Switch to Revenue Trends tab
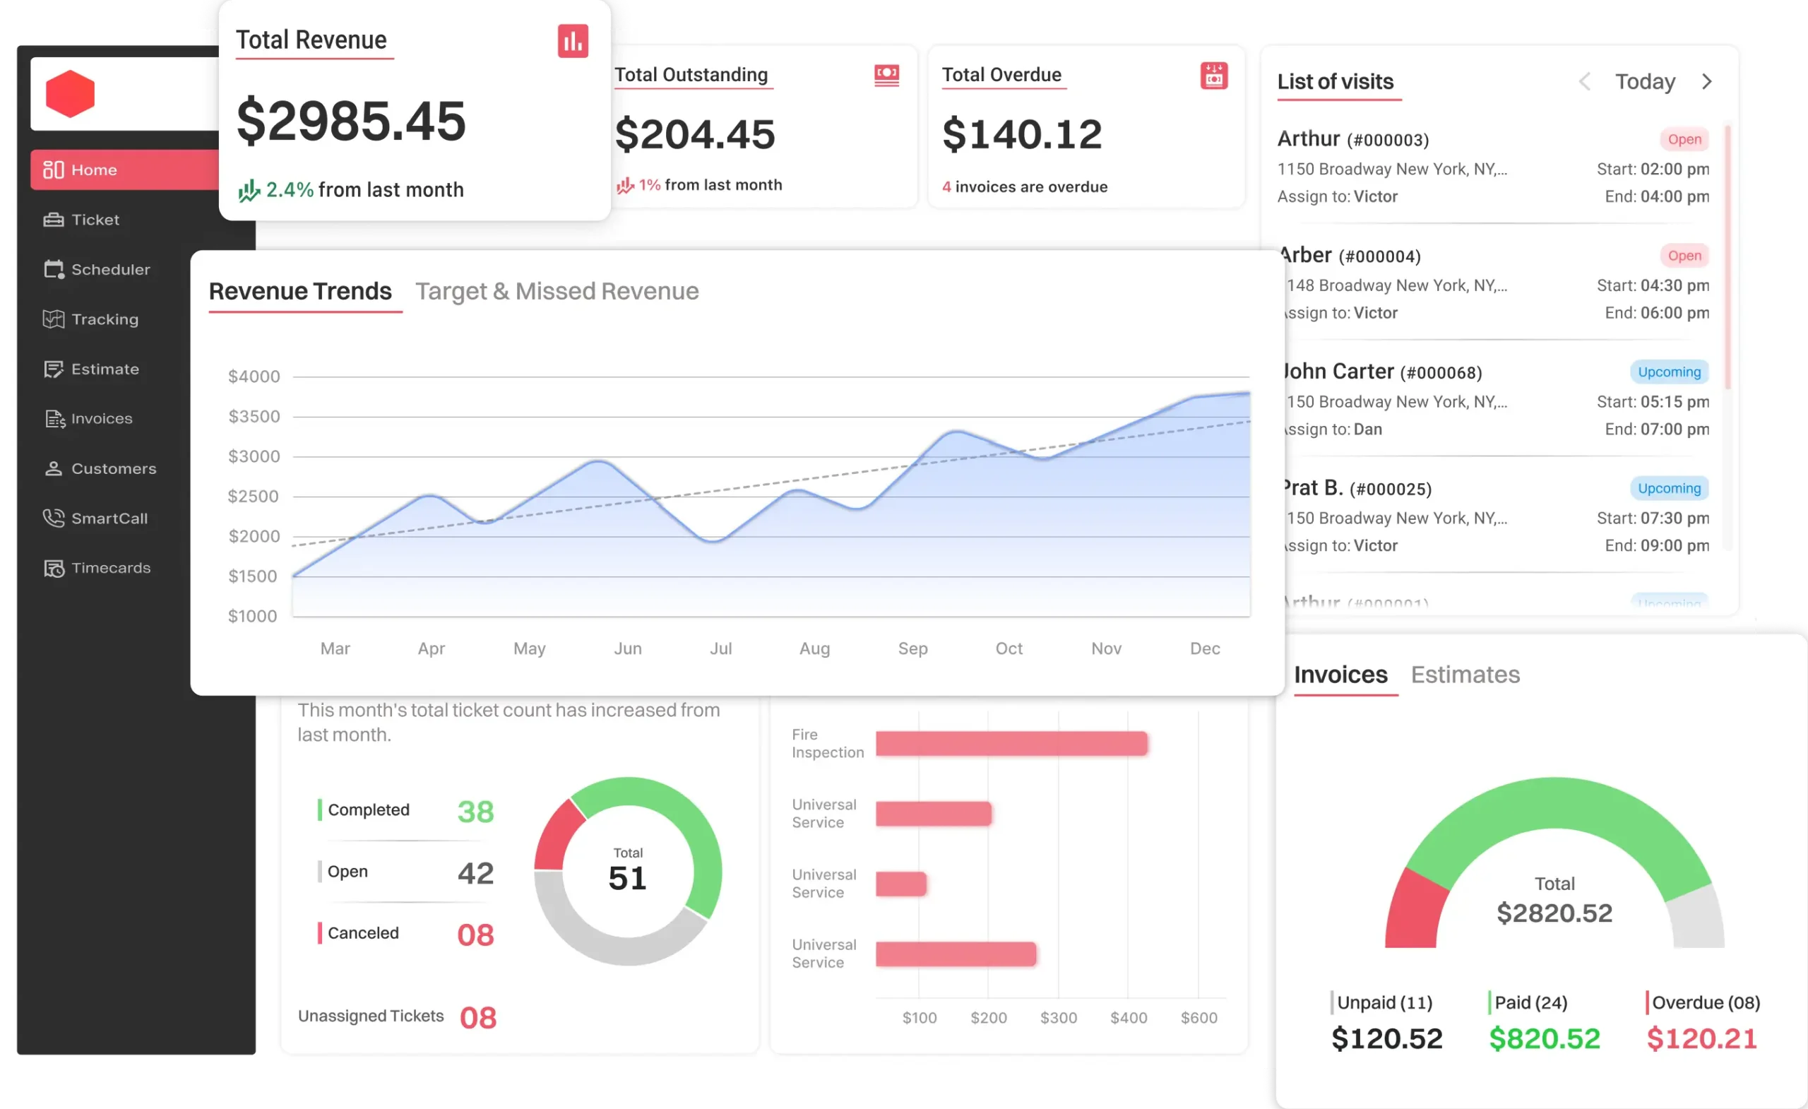This screenshot has height=1109, width=1808. (x=300, y=292)
